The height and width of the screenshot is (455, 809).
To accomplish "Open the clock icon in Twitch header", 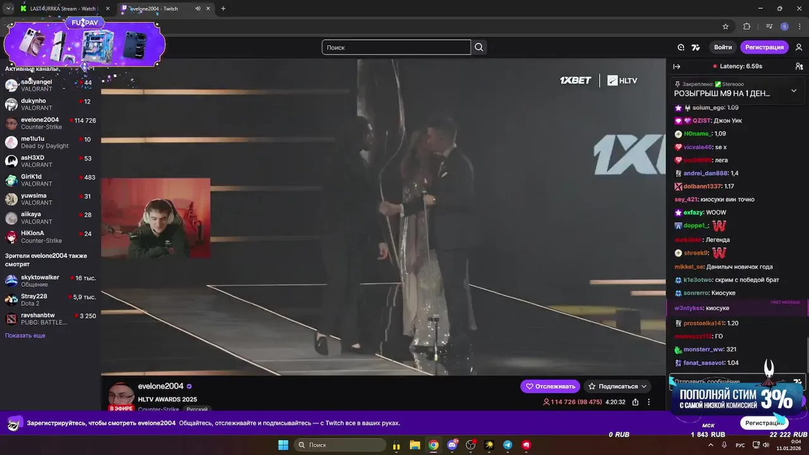I will click(681, 47).
